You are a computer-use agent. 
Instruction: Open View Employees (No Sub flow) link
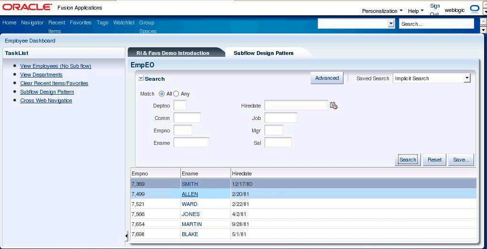(55, 66)
